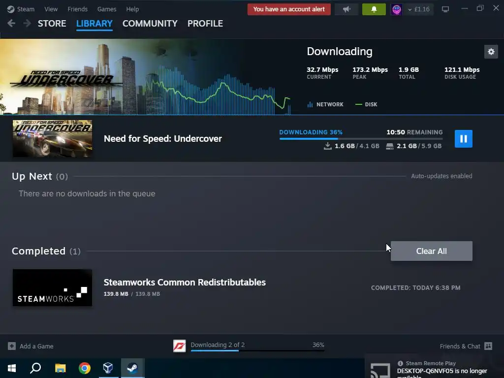The image size is (504, 378).
Task: Select the LIBRARY tab
Action: coord(94,24)
